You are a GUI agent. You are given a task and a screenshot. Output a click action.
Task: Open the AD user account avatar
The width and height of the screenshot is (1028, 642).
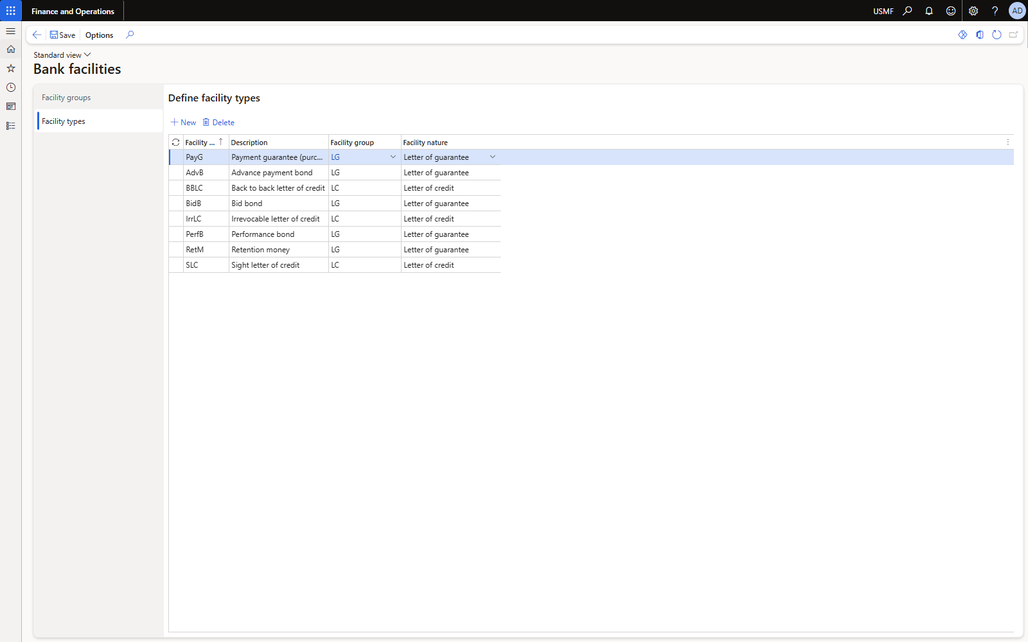tap(1017, 11)
